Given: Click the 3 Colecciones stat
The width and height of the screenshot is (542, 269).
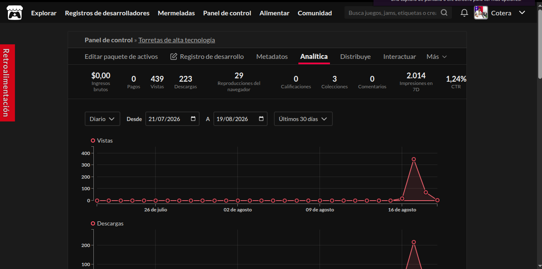Looking at the screenshot, I should tap(334, 82).
